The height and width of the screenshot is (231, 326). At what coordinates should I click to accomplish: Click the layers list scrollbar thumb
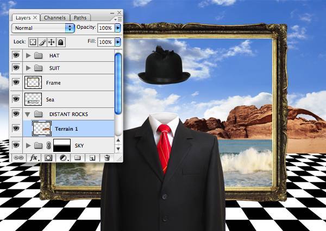click(x=118, y=84)
